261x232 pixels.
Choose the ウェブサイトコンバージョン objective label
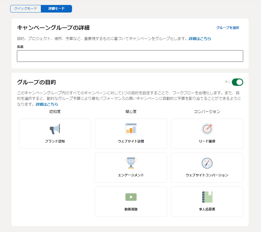(x=207, y=175)
